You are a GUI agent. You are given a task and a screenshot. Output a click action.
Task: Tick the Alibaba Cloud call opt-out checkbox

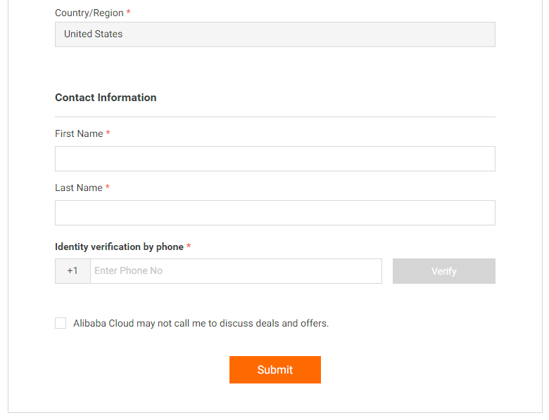click(x=61, y=323)
